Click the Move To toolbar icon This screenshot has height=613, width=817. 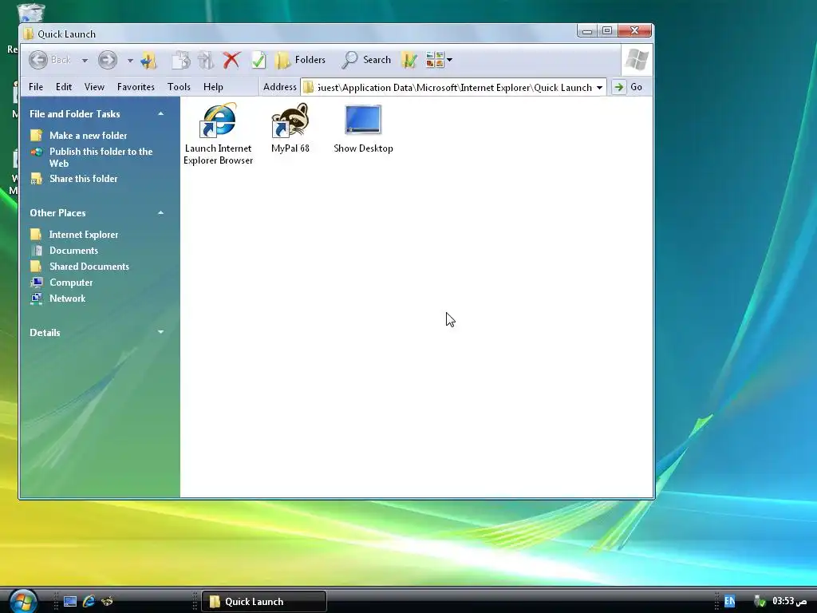(x=206, y=61)
